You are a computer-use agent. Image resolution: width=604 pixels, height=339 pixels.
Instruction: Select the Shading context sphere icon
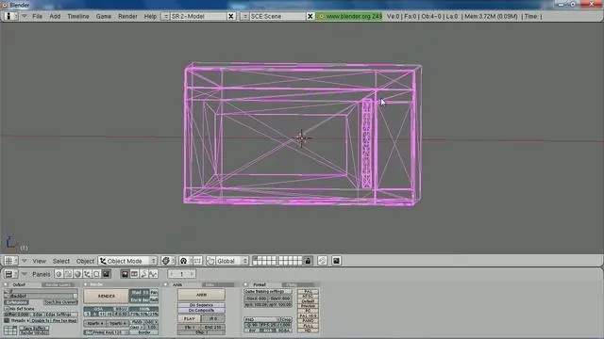pos(77,274)
